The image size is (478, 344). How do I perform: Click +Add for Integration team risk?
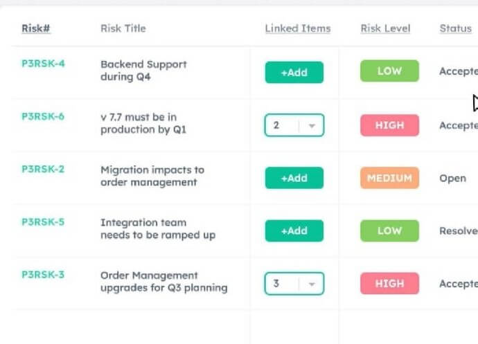[294, 230]
